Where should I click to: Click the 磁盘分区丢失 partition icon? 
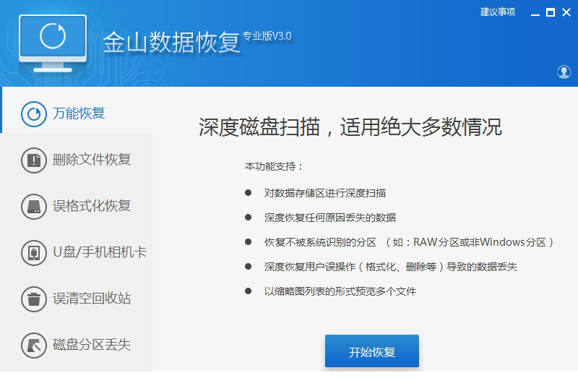33,346
